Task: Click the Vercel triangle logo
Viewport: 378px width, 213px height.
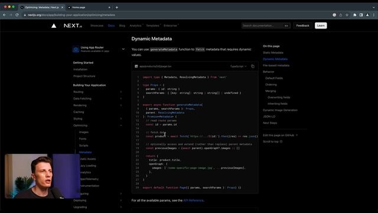Action: (54, 25)
